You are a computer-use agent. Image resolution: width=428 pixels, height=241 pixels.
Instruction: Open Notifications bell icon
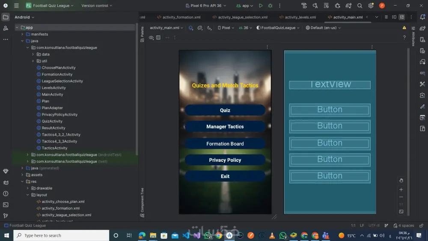coord(422,17)
